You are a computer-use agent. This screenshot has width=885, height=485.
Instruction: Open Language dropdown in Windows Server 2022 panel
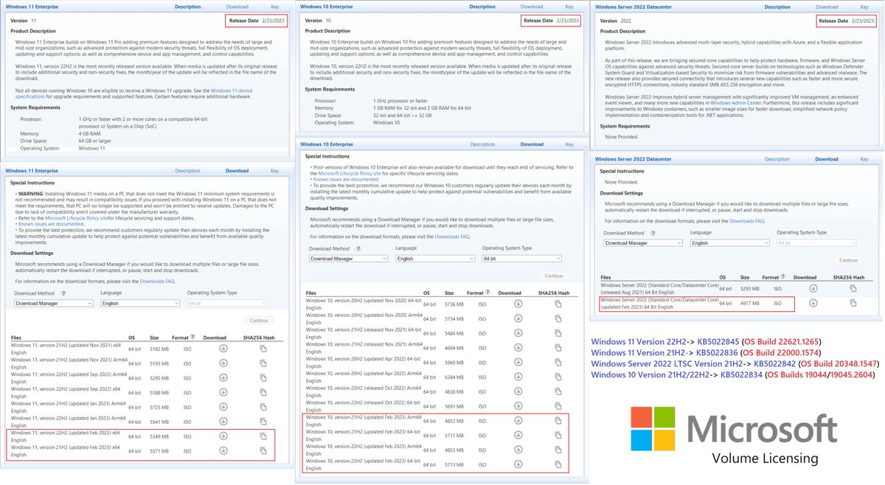pos(730,242)
